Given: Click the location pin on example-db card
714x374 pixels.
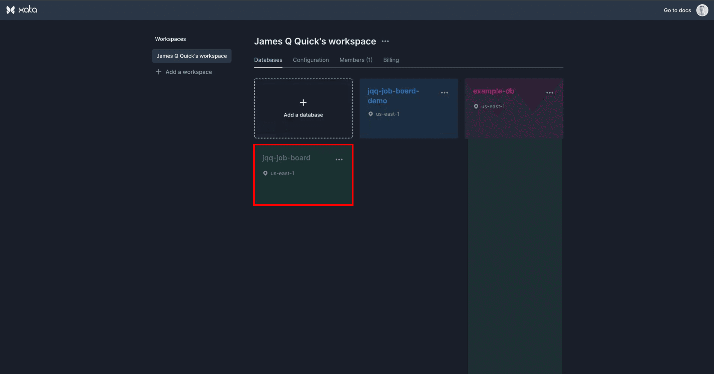Looking at the screenshot, I should [x=476, y=107].
